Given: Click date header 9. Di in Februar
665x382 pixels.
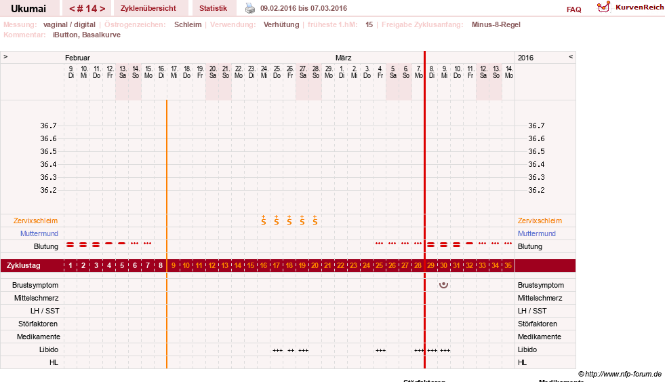Looking at the screenshot, I should tap(70, 72).
